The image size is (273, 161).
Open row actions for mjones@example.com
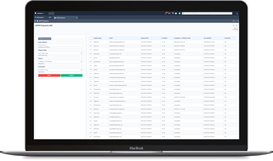pos(91,54)
